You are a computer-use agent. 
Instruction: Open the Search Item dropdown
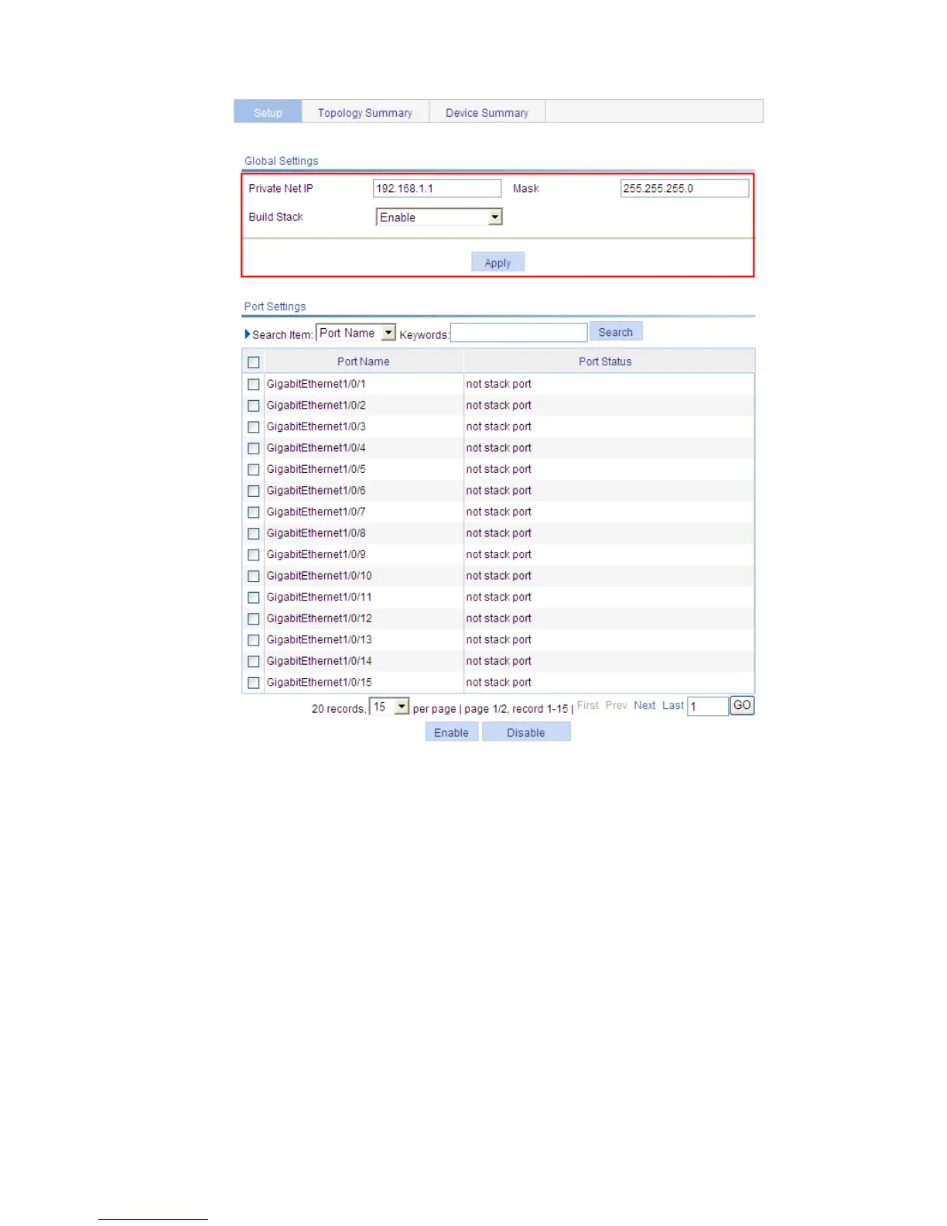356,333
